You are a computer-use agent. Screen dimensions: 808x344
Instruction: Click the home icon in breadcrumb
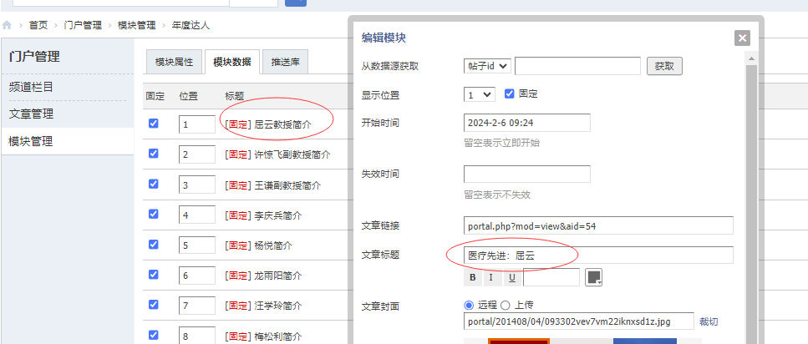(7, 26)
